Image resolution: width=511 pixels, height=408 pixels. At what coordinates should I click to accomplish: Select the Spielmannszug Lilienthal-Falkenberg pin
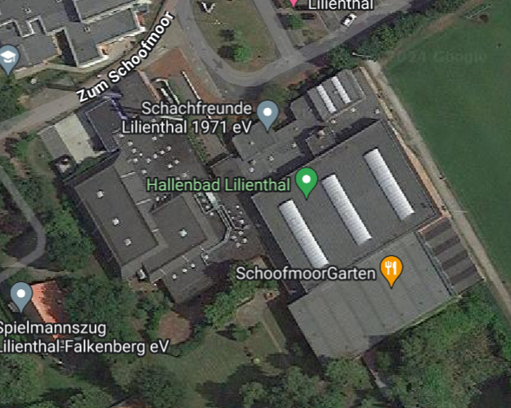[21, 296]
